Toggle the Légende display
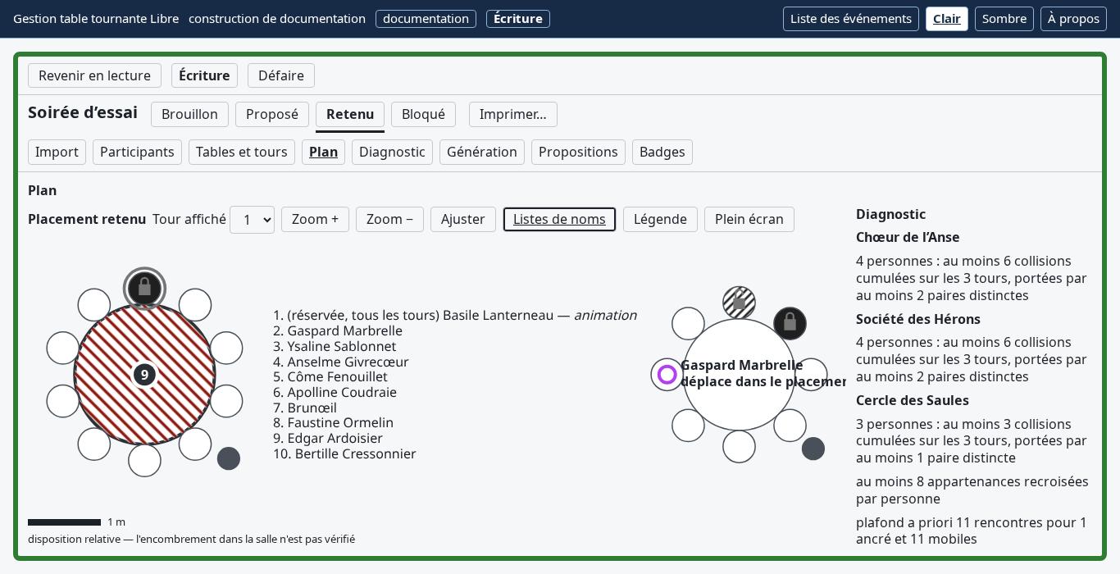 tap(660, 220)
